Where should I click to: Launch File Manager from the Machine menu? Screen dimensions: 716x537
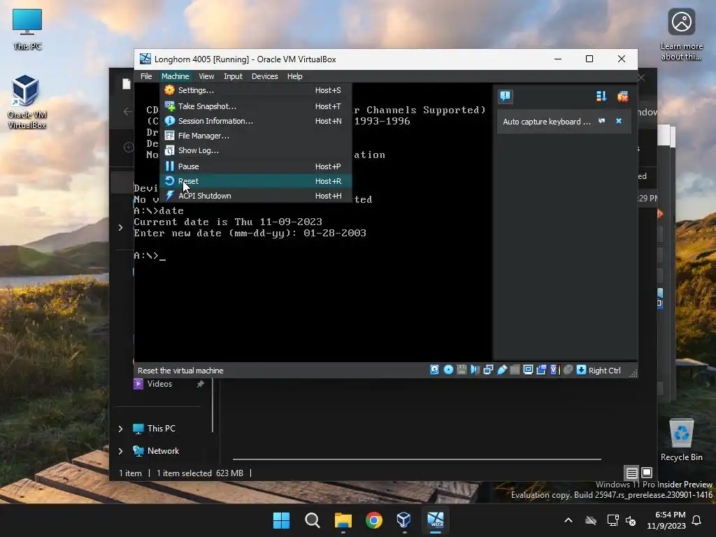(x=256, y=136)
